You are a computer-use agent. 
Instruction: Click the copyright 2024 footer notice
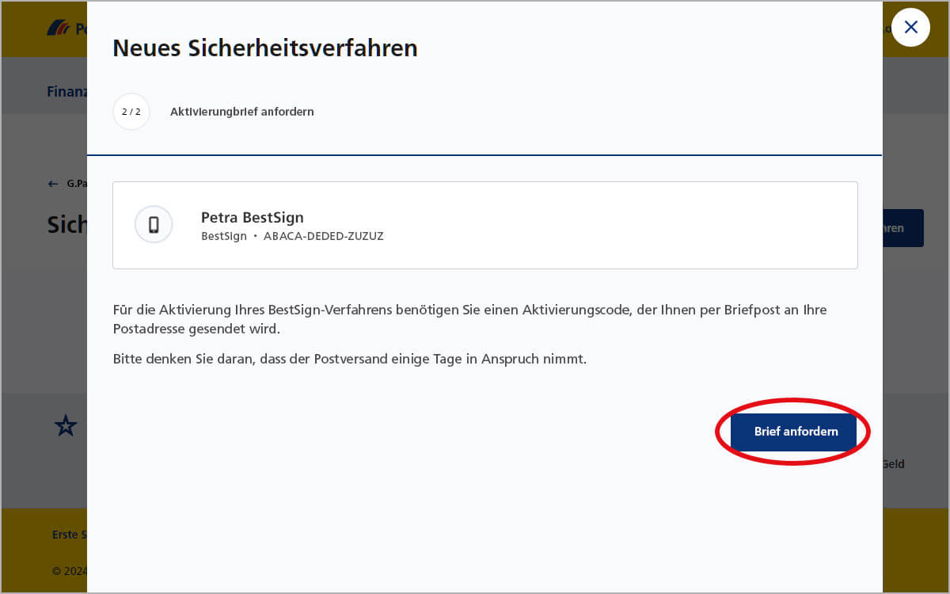click(x=69, y=571)
